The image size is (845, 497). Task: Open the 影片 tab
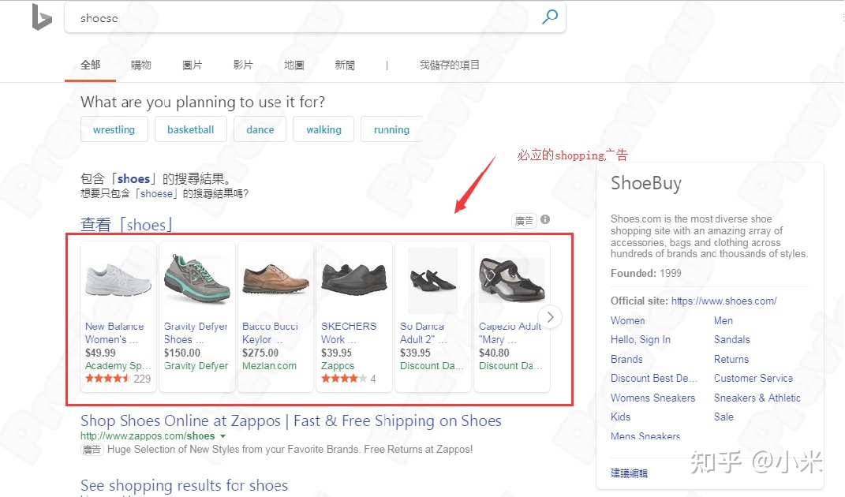point(242,65)
